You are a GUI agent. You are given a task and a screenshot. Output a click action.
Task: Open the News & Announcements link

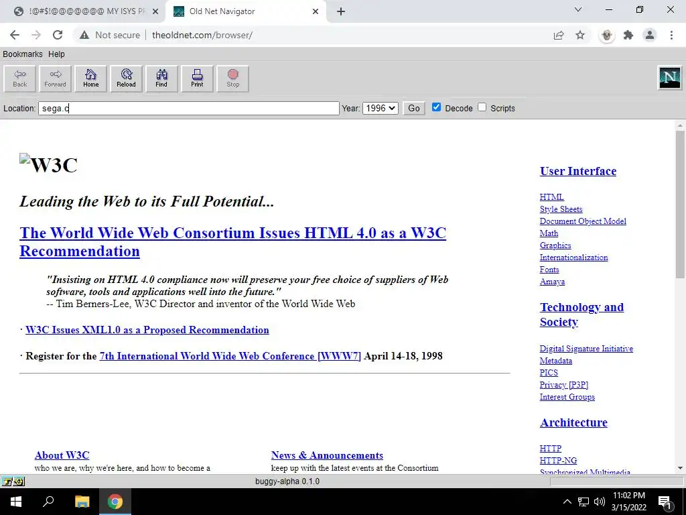[327, 455]
